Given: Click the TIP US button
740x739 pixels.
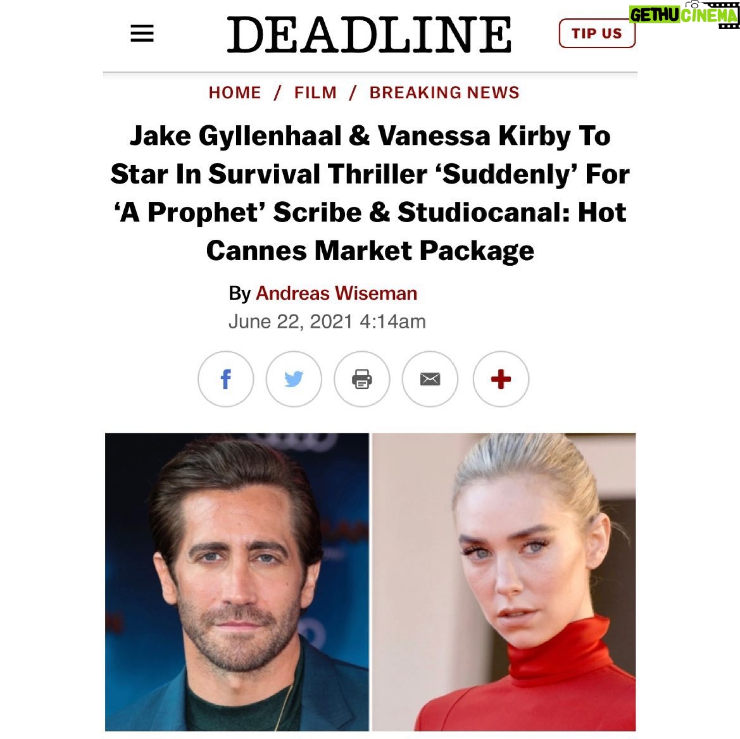Looking at the screenshot, I should [597, 34].
